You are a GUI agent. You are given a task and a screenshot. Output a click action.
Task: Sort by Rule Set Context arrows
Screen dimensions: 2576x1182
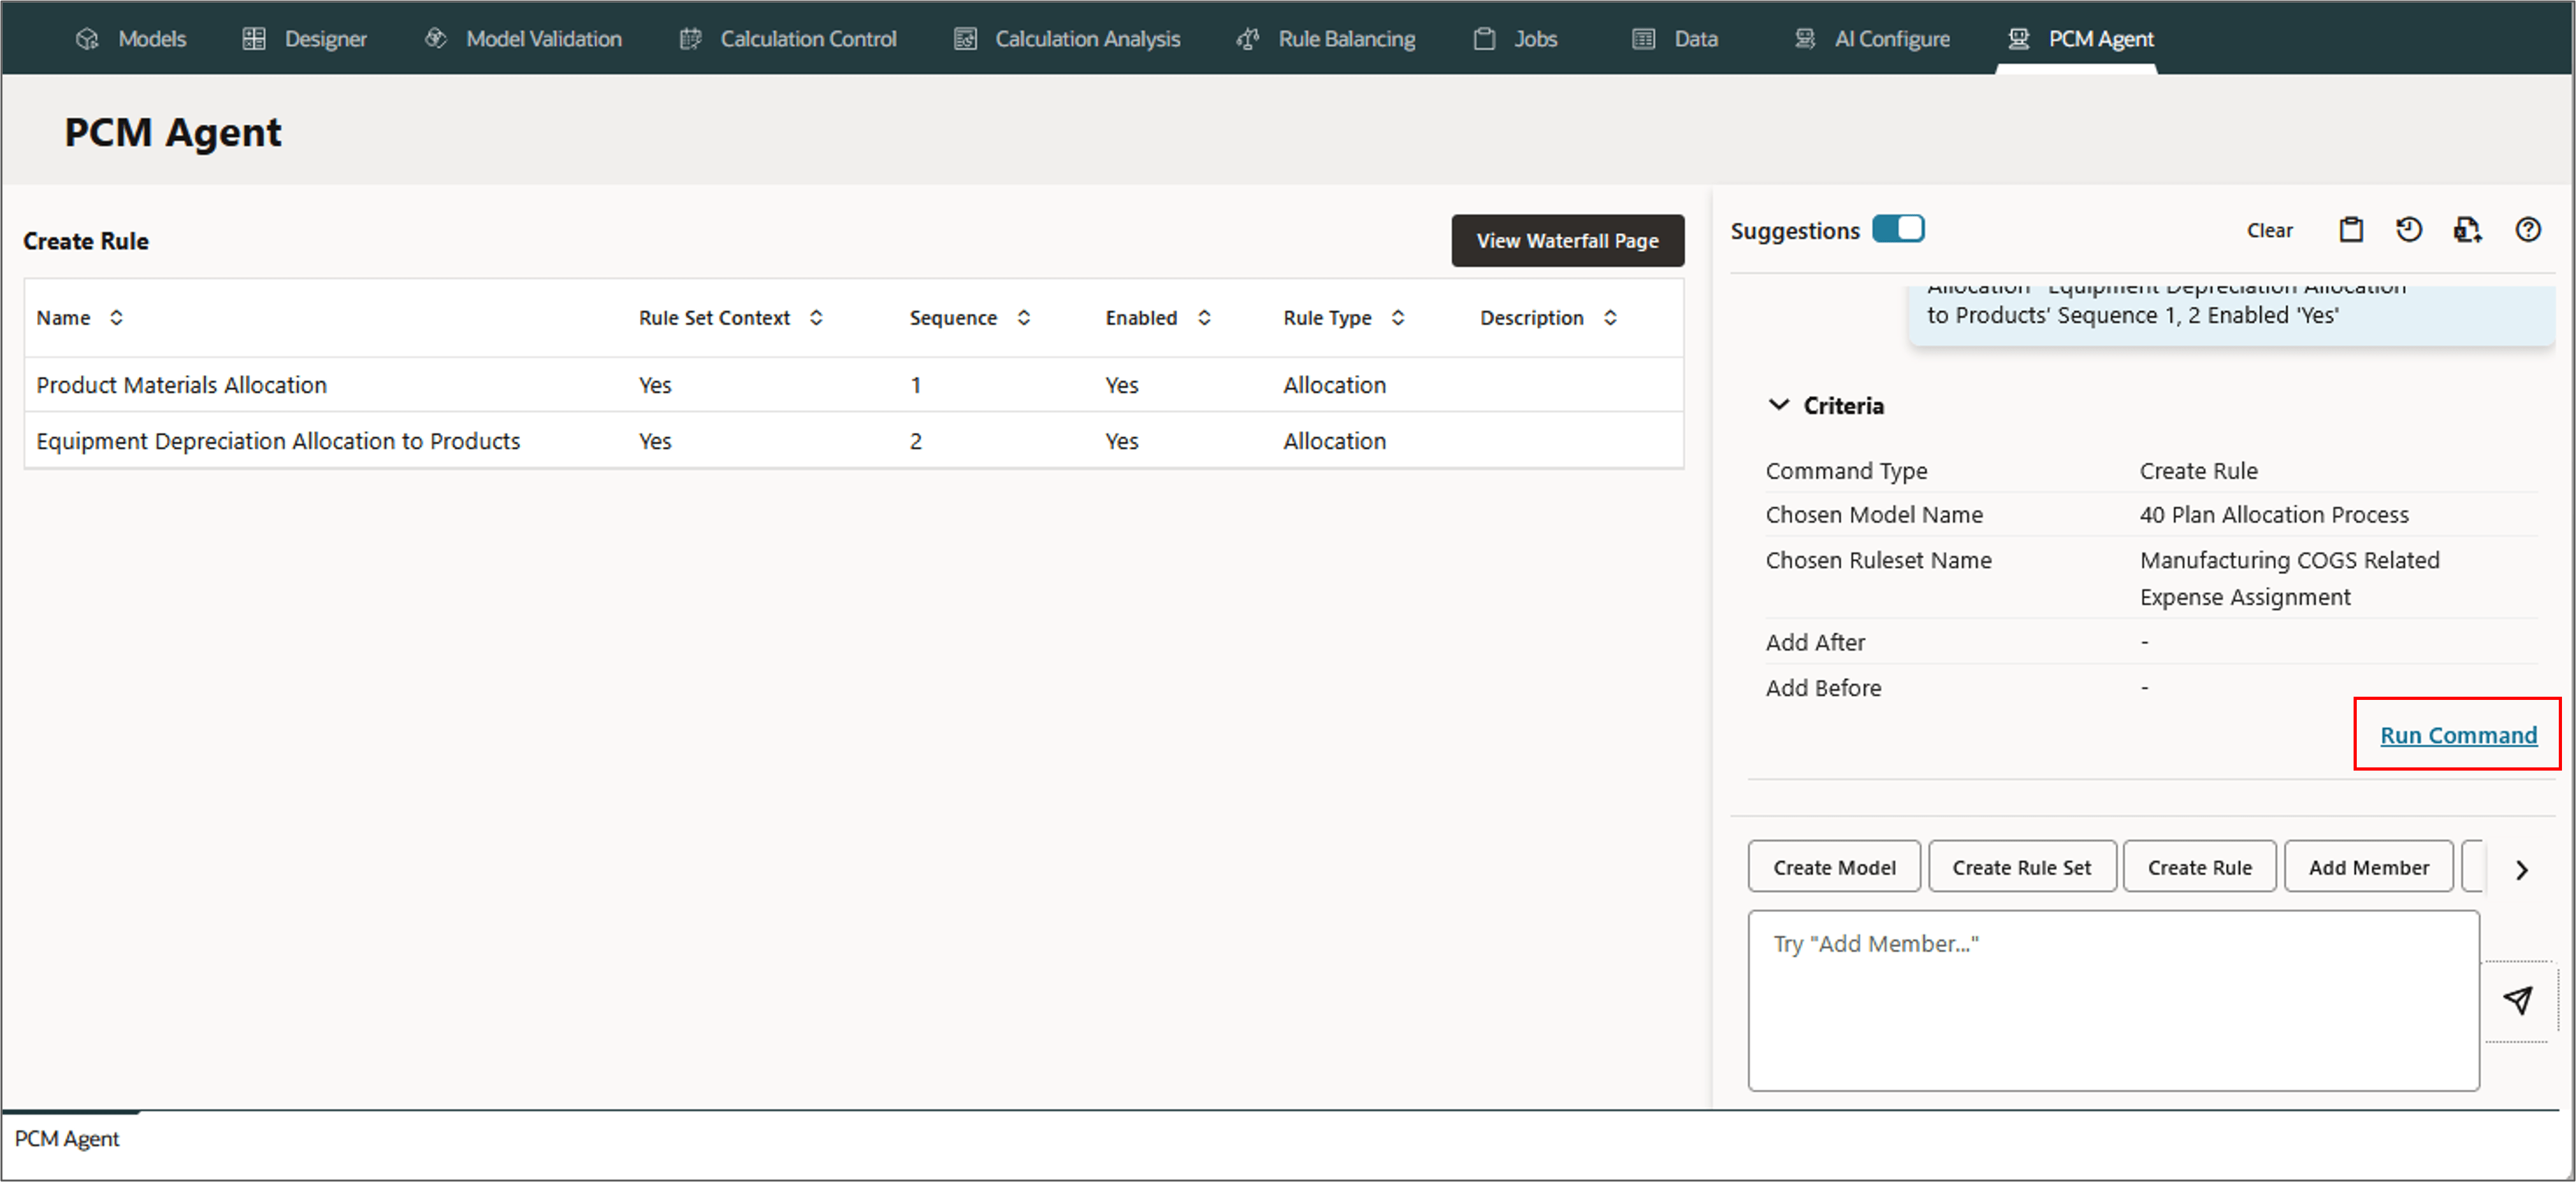click(816, 318)
